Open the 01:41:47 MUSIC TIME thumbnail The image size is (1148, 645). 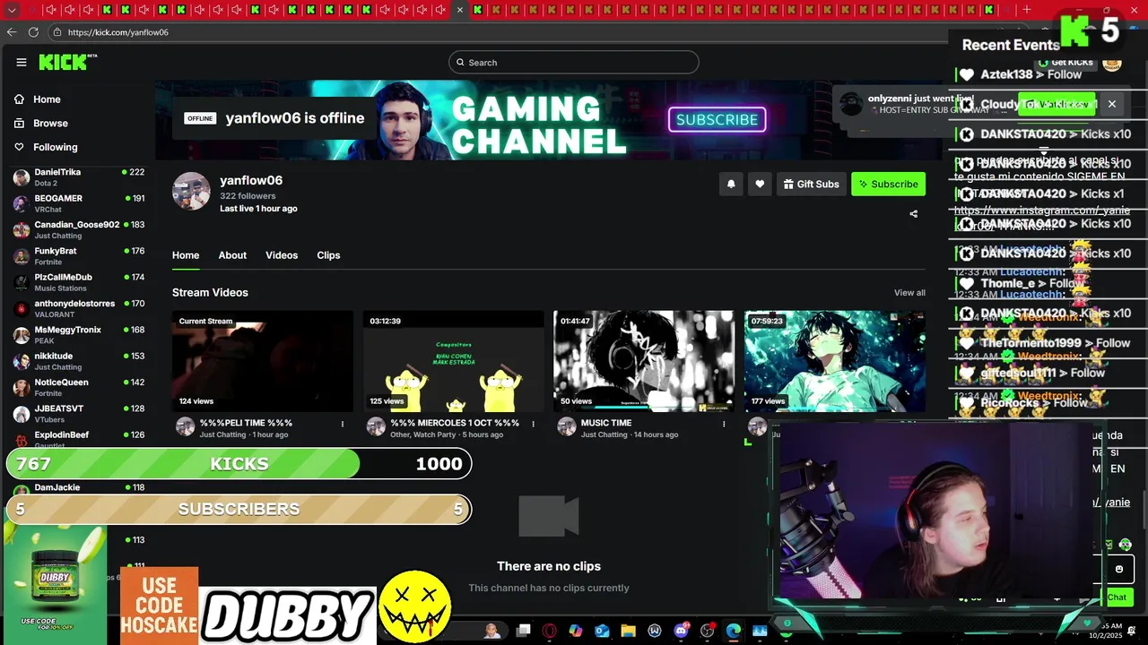644,361
